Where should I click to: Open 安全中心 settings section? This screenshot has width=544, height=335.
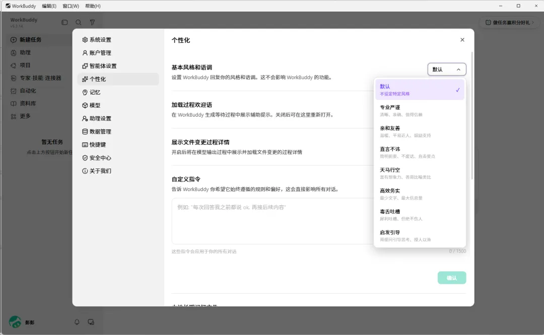(118, 158)
